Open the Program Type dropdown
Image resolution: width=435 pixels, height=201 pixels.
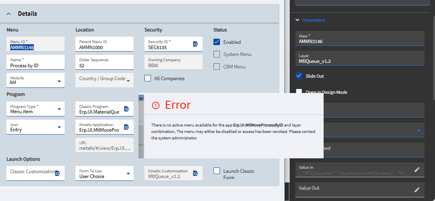tap(59, 109)
